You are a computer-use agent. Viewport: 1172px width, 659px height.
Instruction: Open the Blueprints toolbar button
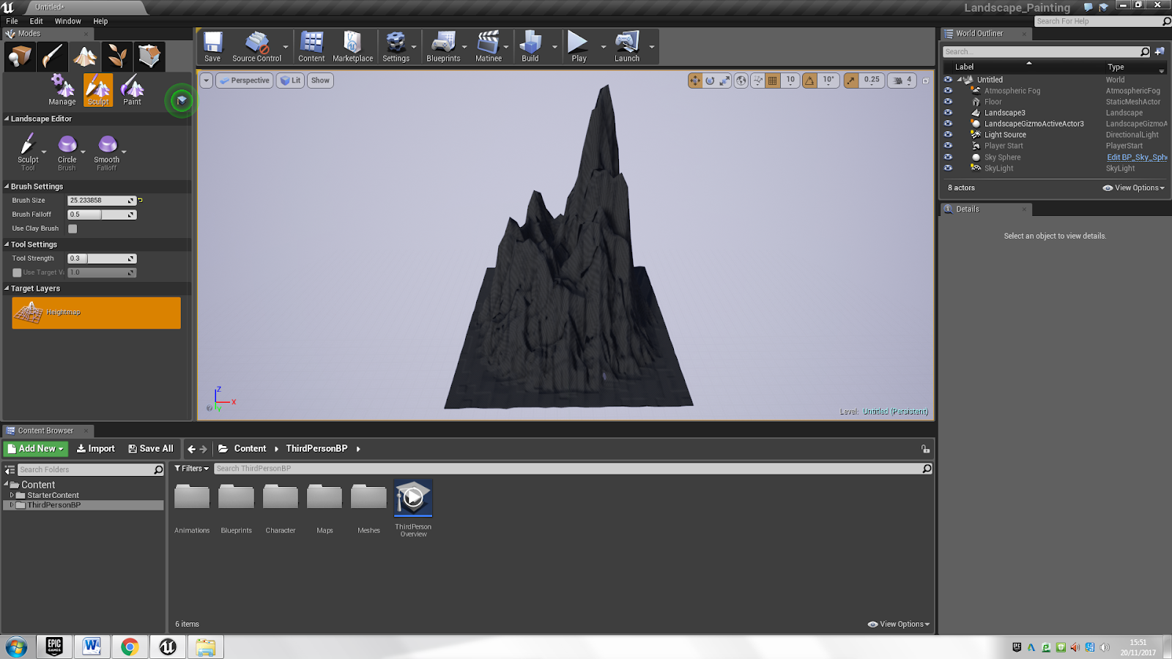(443, 47)
